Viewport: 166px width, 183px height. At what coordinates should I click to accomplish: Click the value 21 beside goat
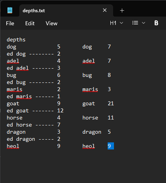click(x=111, y=103)
